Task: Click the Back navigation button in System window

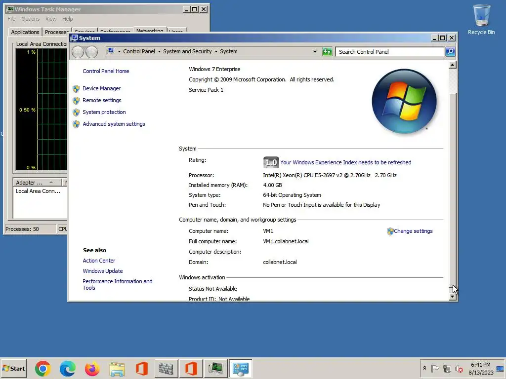Action: 78,52
